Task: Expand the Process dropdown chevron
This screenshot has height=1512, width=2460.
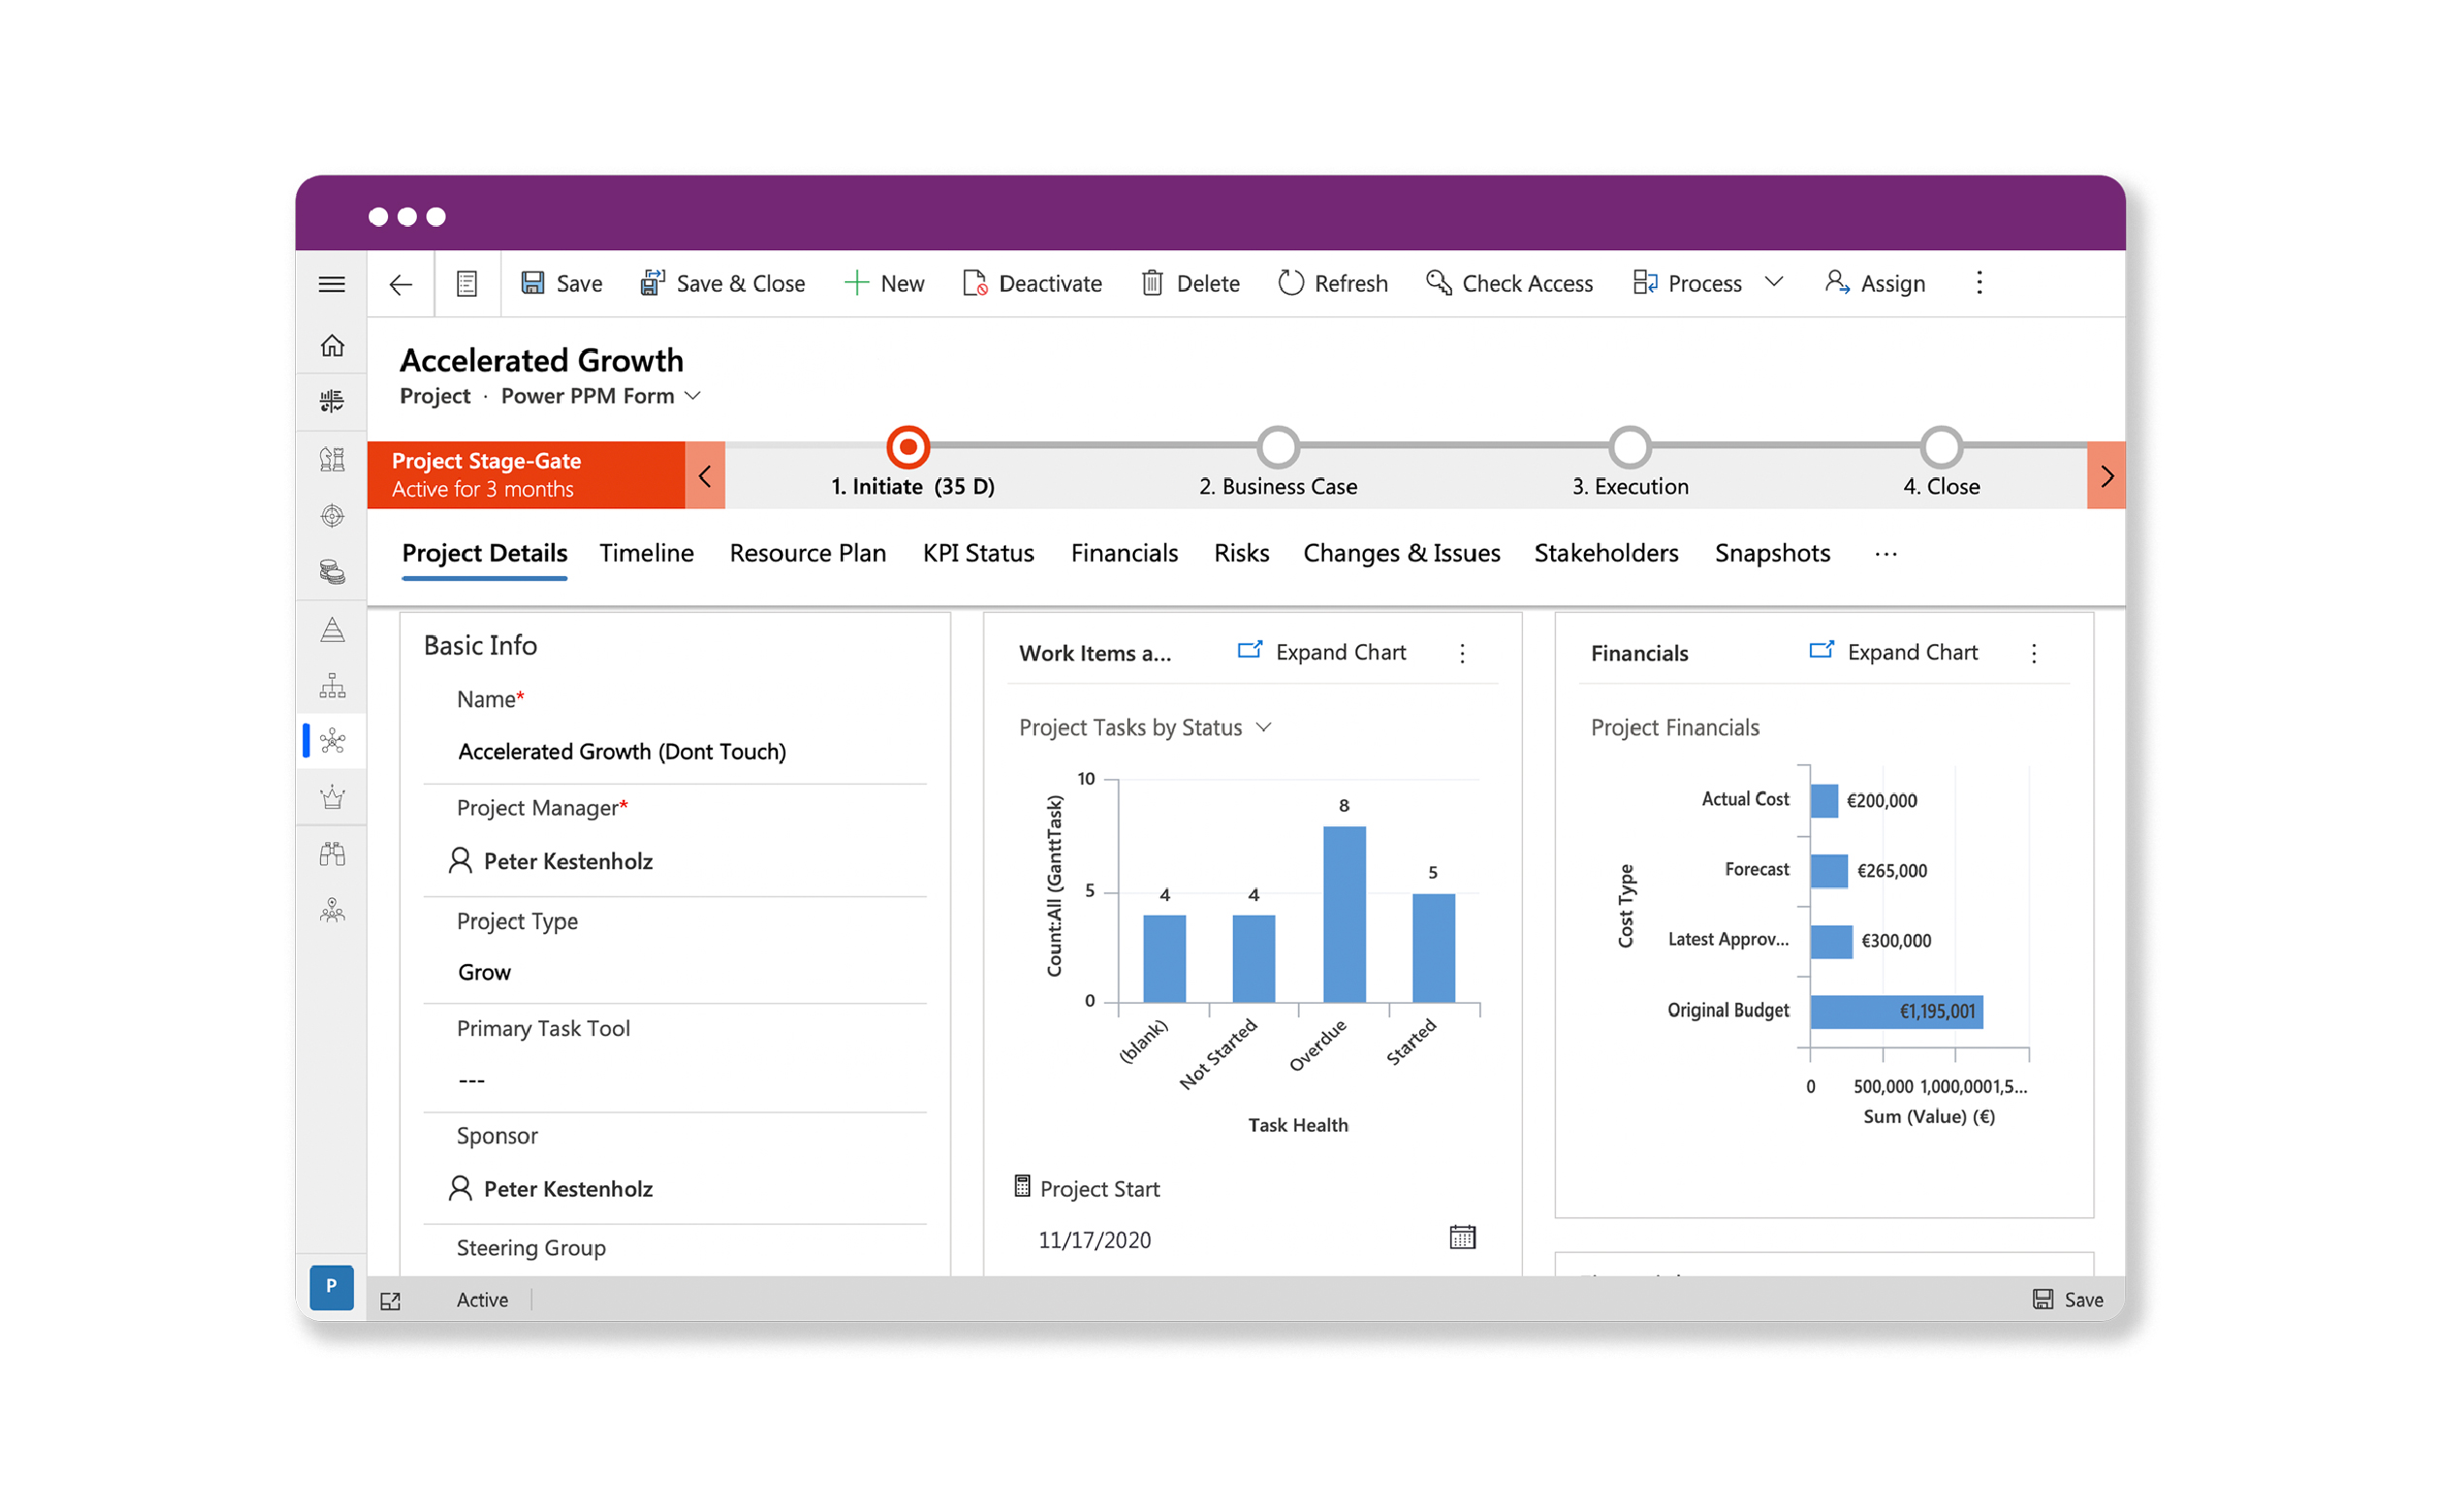Action: click(x=1773, y=283)
